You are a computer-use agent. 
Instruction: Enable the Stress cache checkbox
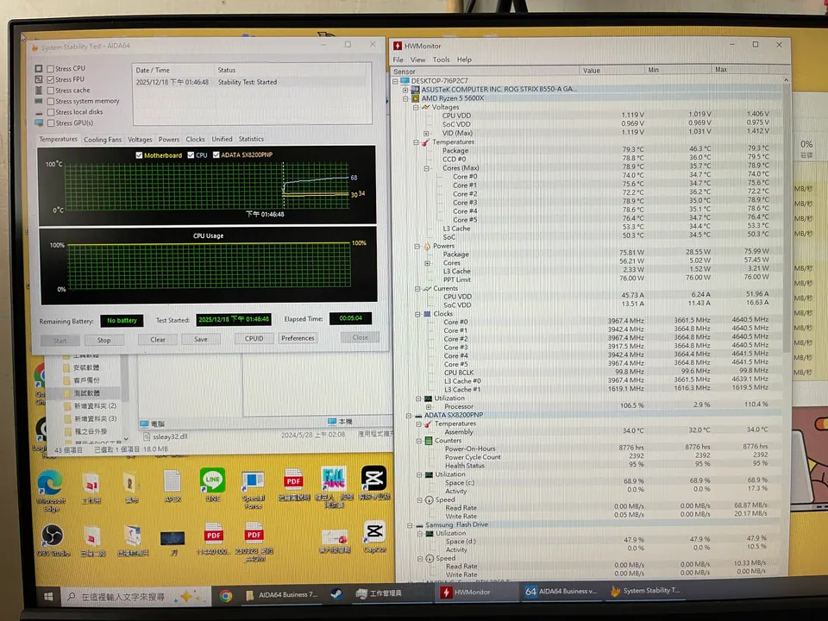pyautogui.click(x=51, y=91)
